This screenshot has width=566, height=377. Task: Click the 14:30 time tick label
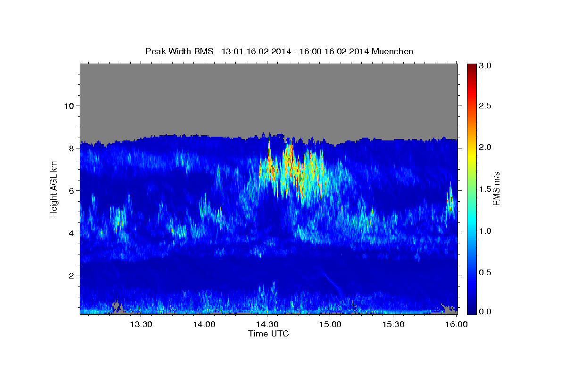pos(267,324)
